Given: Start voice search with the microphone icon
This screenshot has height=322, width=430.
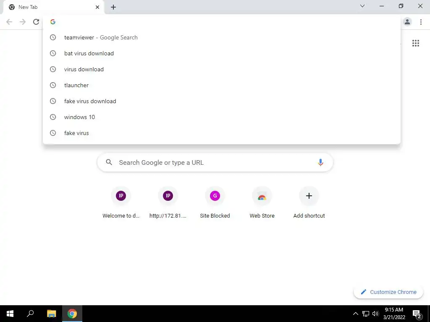Looking at the screenshot, I should (320, 162).
